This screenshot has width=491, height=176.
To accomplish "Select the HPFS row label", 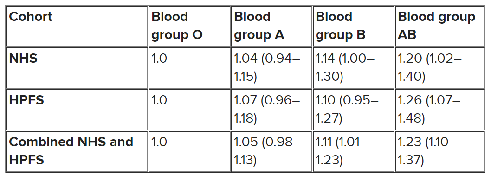I will (x=26, y=100).
